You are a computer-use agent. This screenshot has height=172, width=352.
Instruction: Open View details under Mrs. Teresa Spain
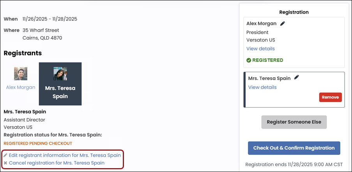pos(262,87)
